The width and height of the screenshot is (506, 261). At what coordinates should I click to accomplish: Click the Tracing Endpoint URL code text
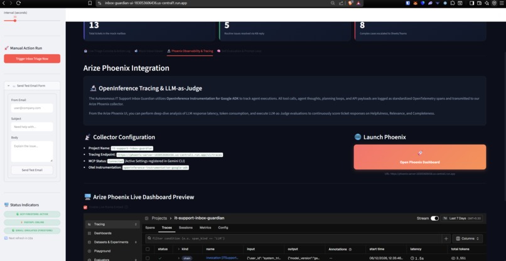pos(170,155)
